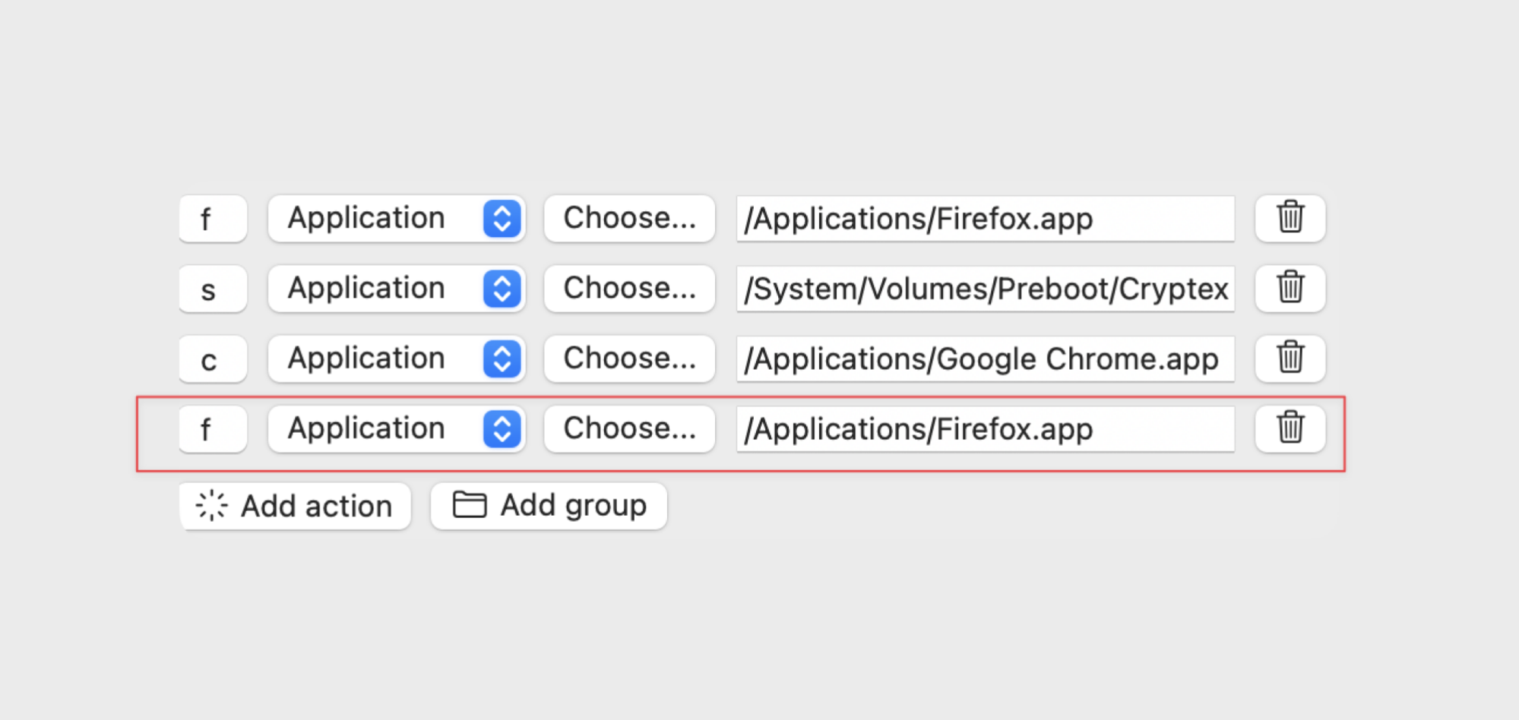This screenshot has width=1519, height=720.
Task: Click the sparkle icon on Add action
Action: tap(211, 505)
